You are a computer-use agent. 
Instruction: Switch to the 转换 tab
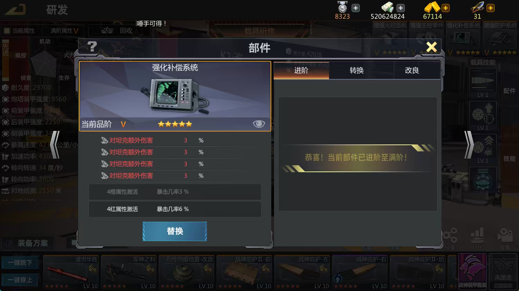357,70
